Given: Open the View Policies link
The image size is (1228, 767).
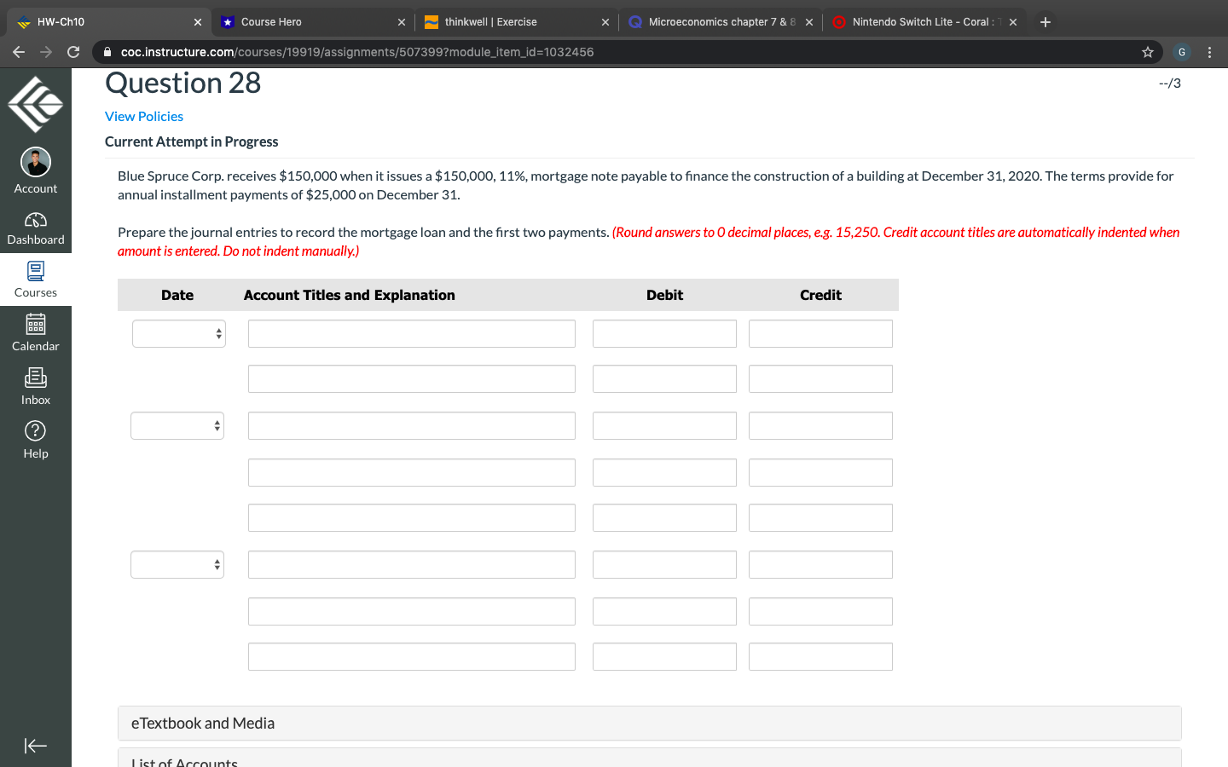Looking at the screenshot, I should click(x=143, y=116).
